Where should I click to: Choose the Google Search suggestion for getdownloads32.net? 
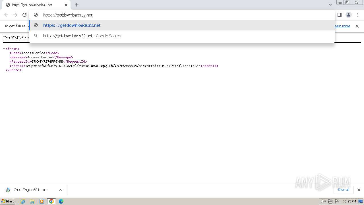point(182,36)
